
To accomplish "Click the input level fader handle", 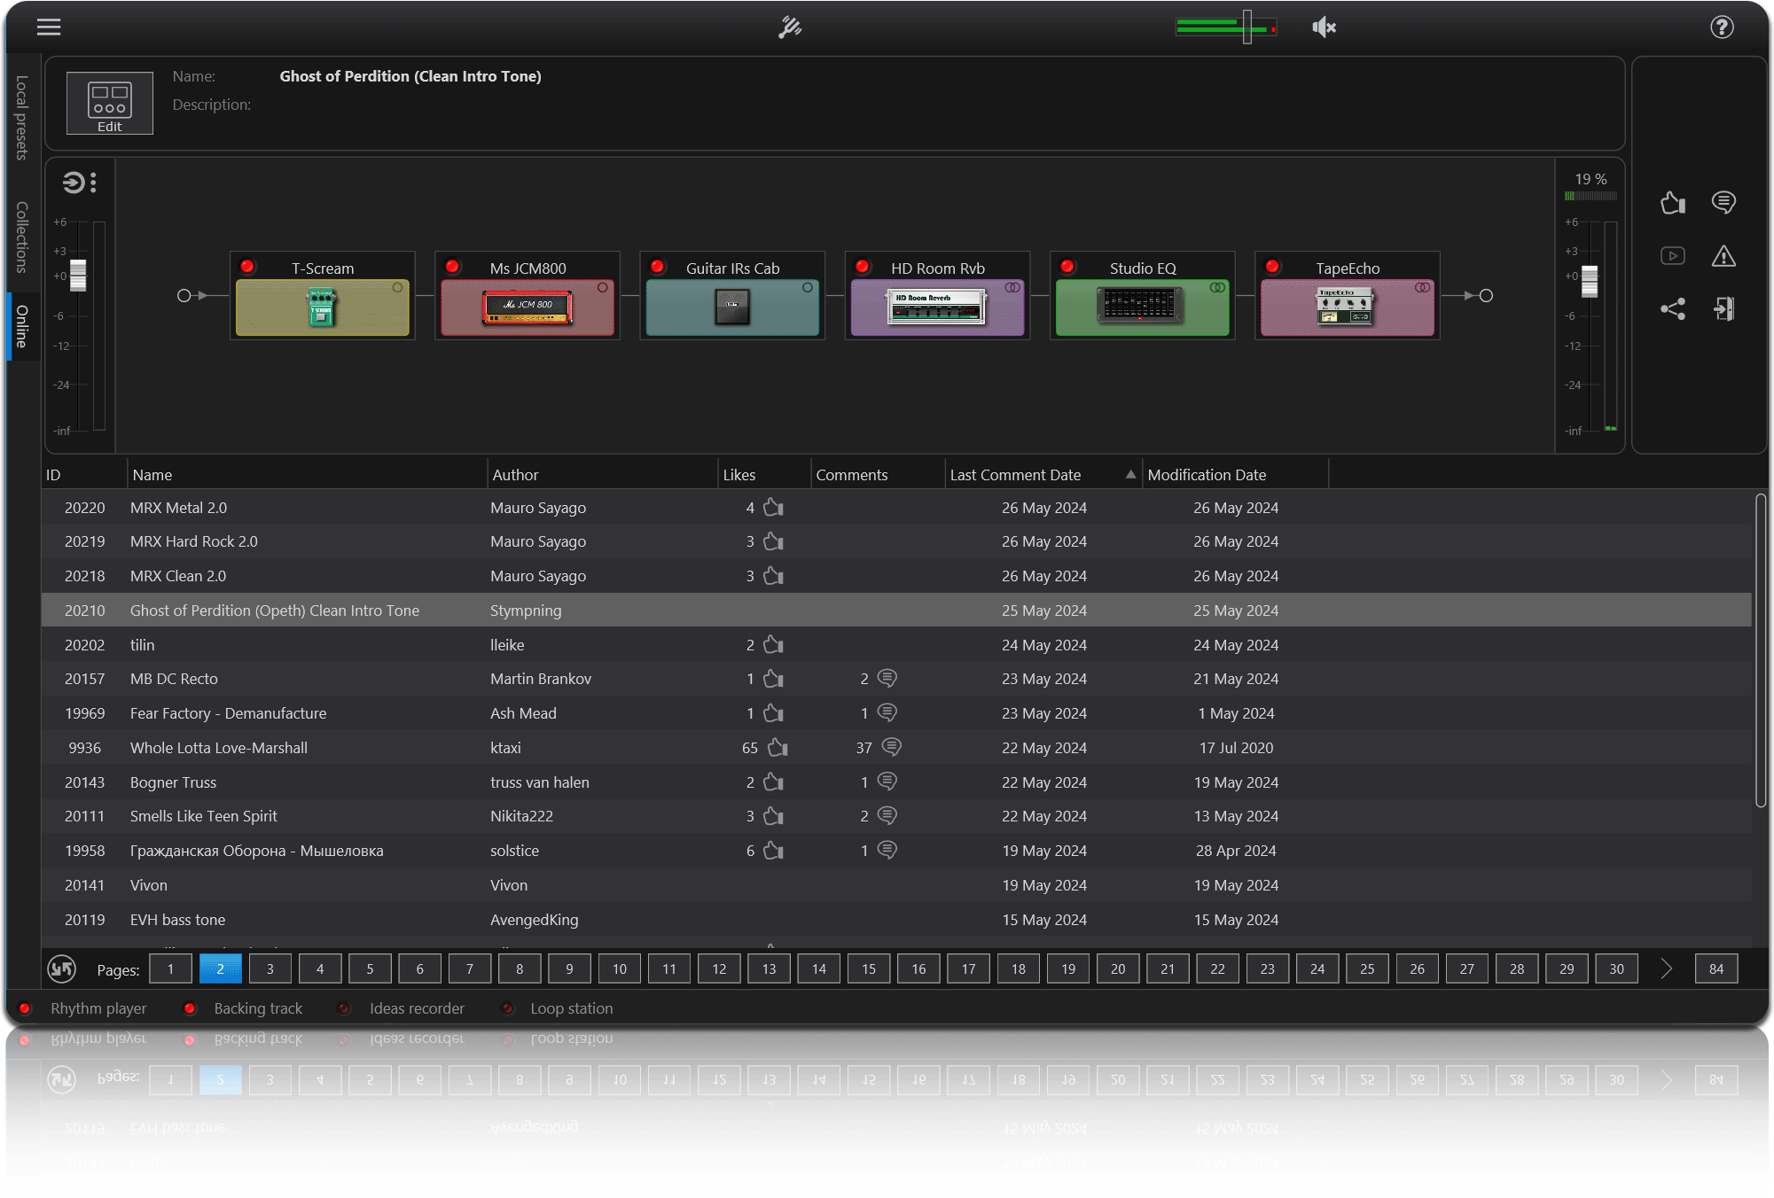I will pyautogui.click(x=78, y=275).
